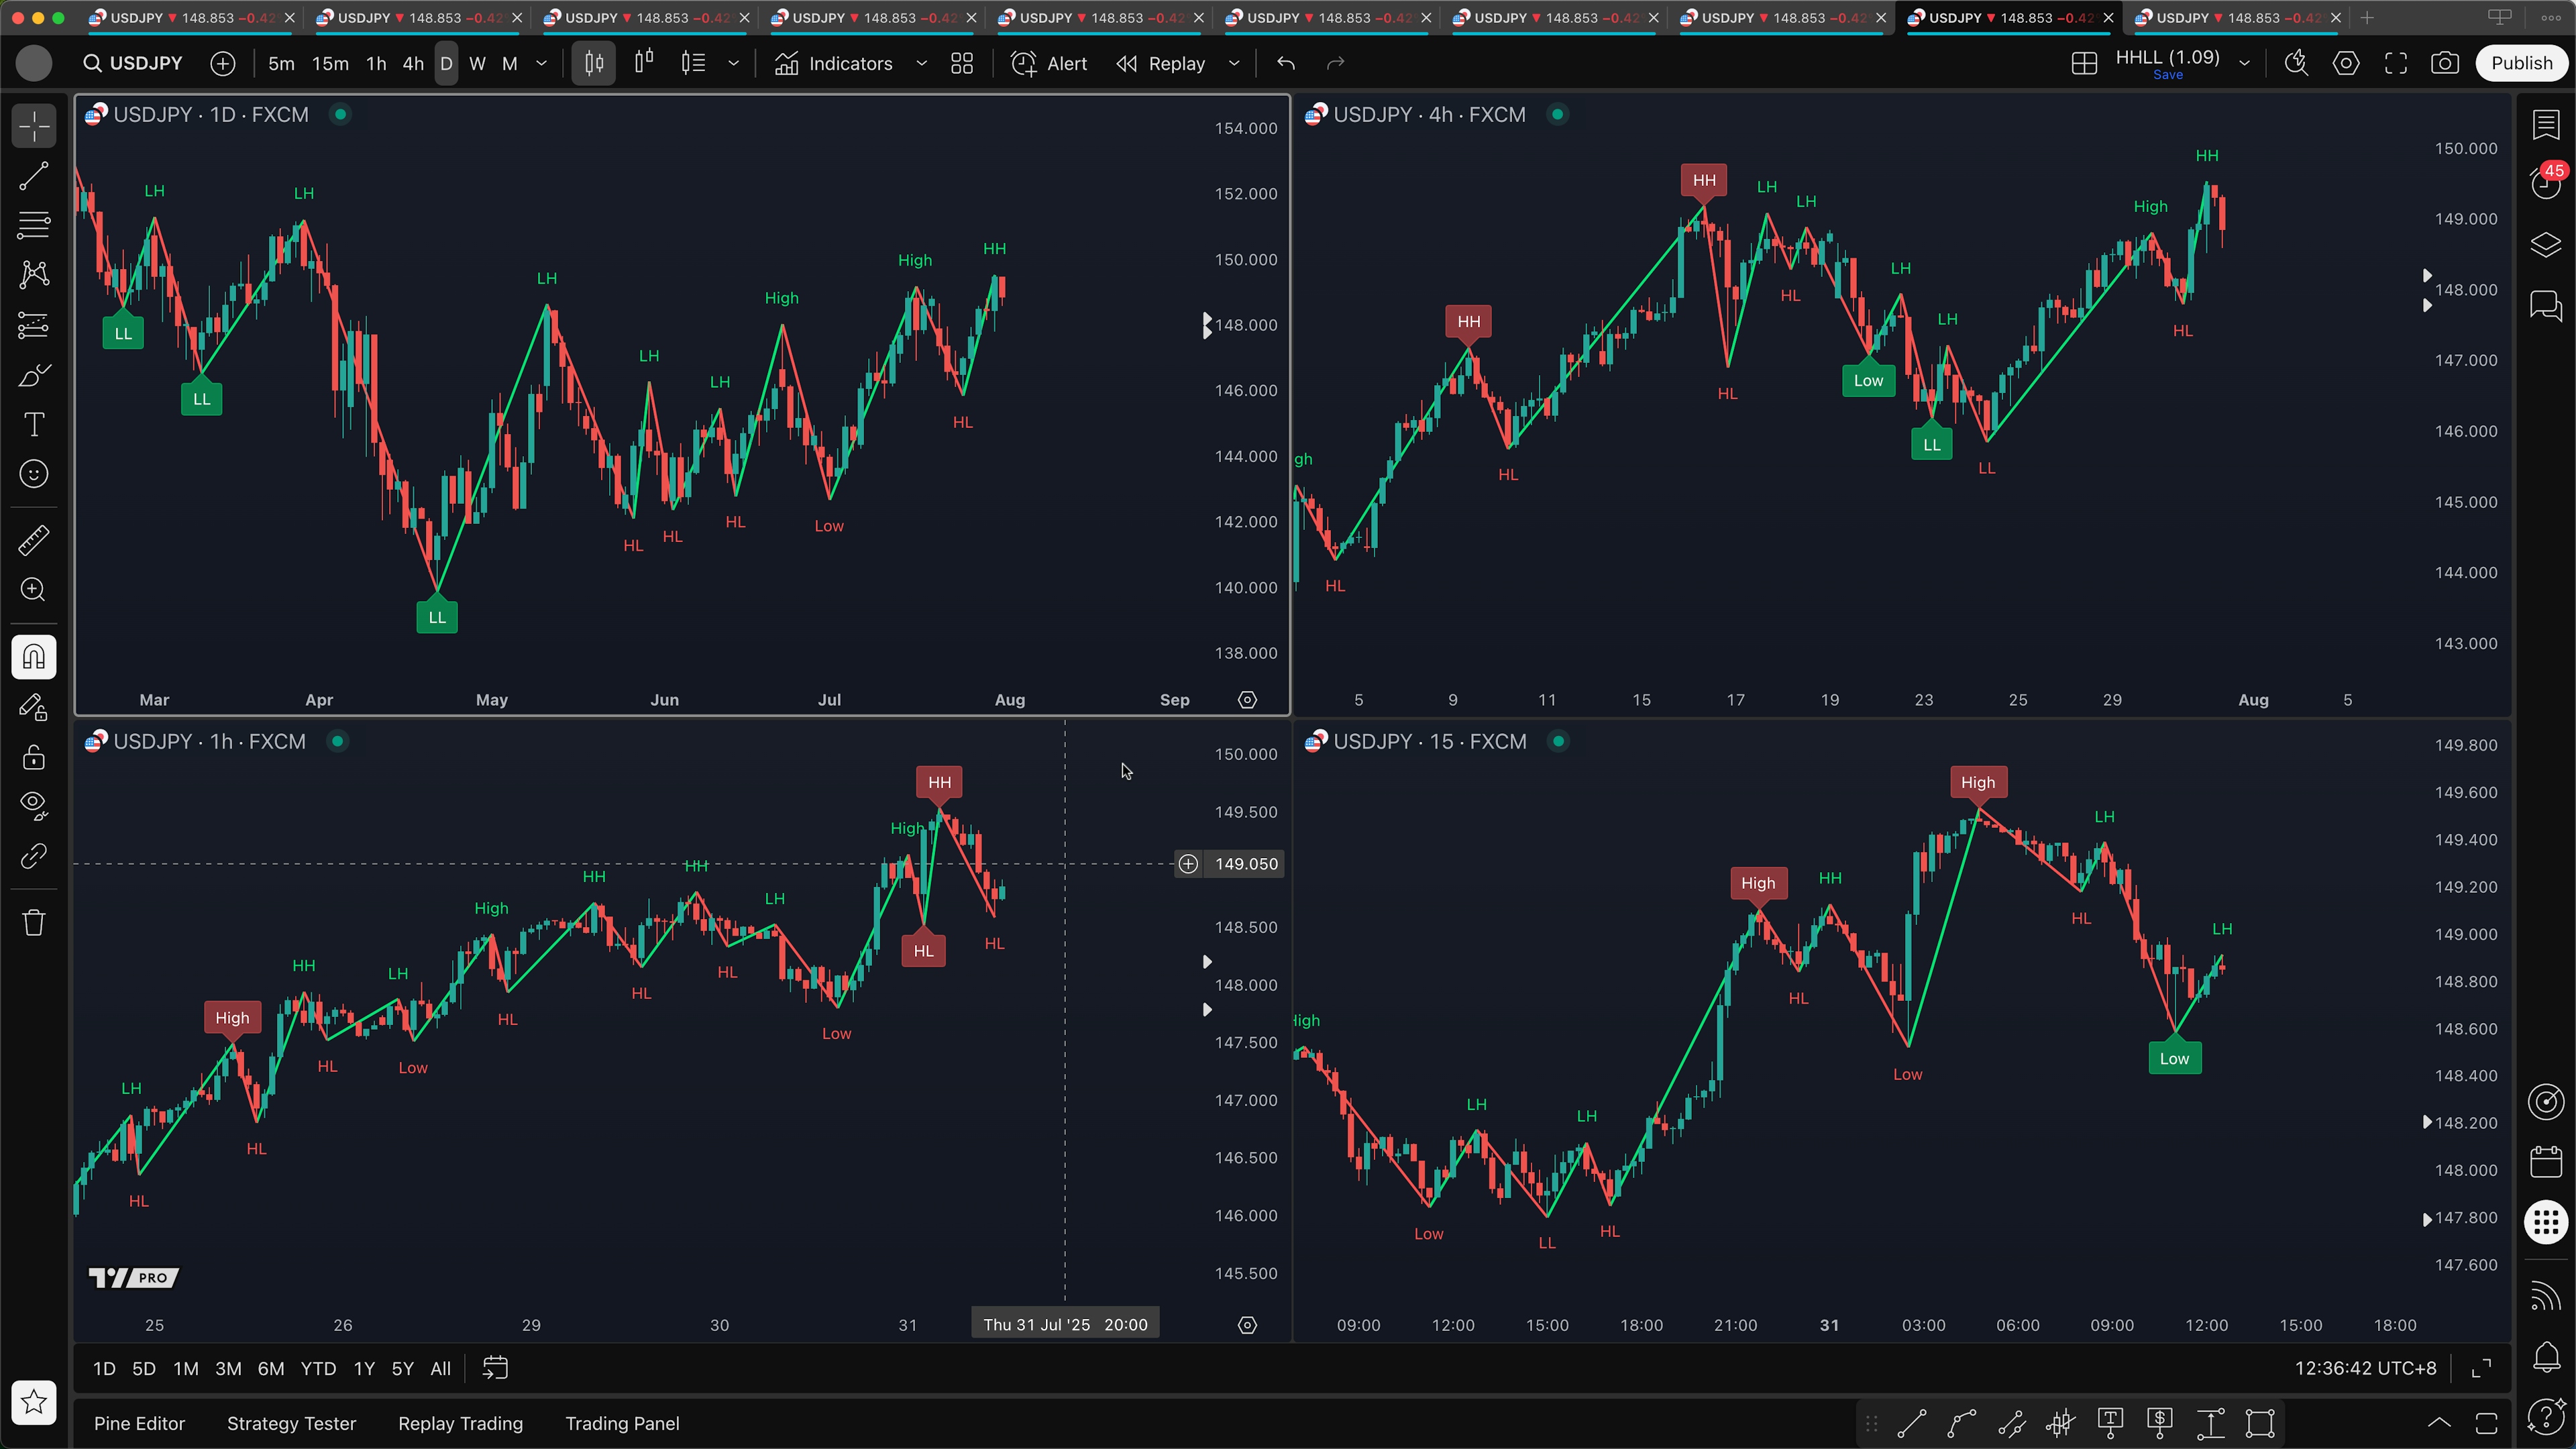Image resolution: width=2576 pixels, height=1449 pixels.
Task: Open the layout grid selector icon
Action: coord(2084,63)
